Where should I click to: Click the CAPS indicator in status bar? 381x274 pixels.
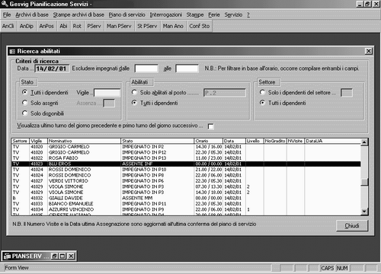pyautogui.click(x=328, y=268)
